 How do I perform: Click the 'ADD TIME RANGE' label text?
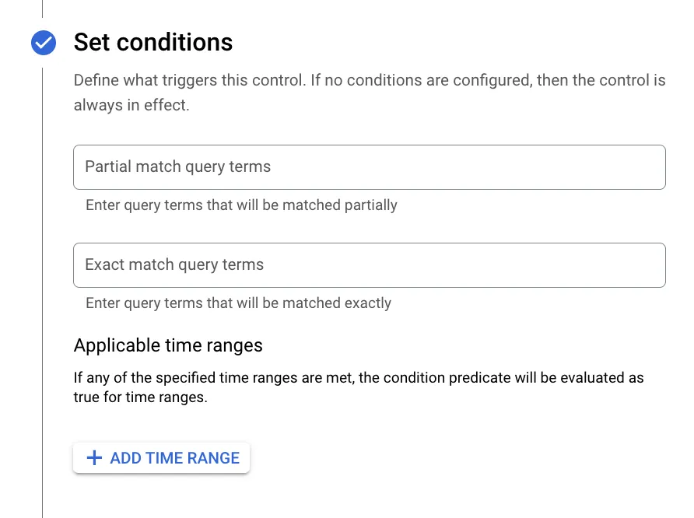174,458
